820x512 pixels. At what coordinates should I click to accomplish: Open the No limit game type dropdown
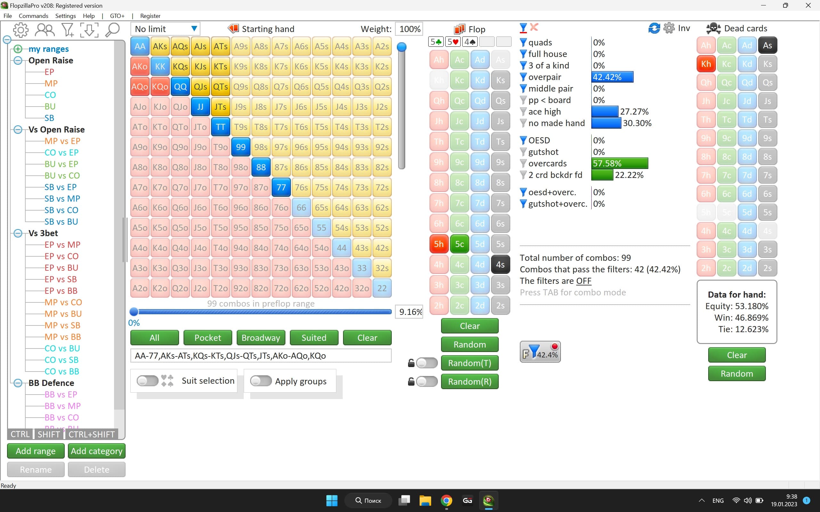point(194,29)
